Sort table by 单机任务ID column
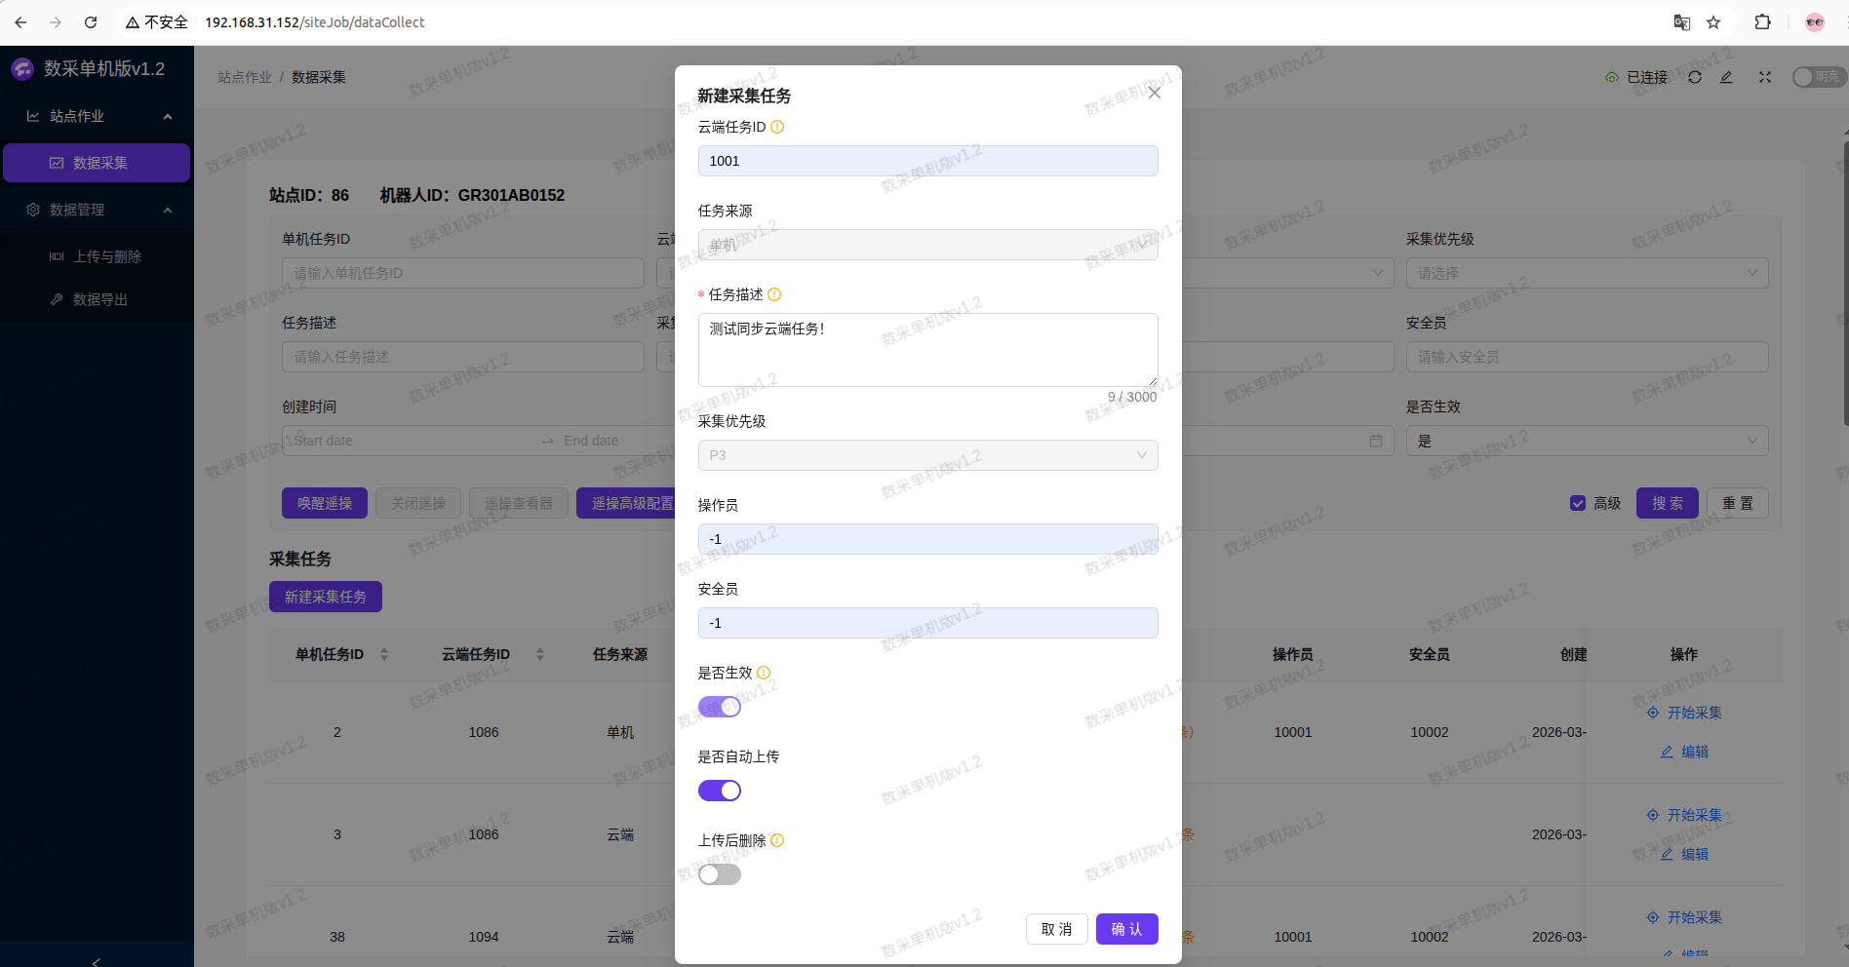 384,654
